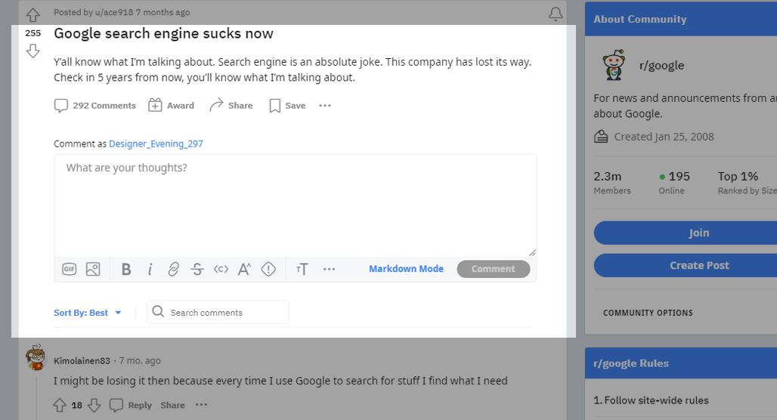Apply heading text style

302,269
